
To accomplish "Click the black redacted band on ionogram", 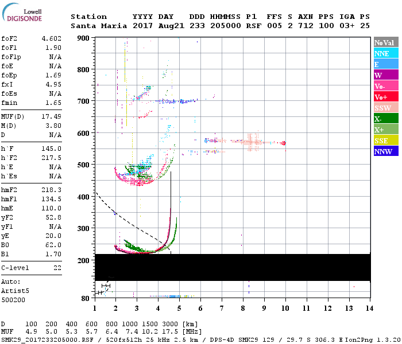I will tap(233, 268).
